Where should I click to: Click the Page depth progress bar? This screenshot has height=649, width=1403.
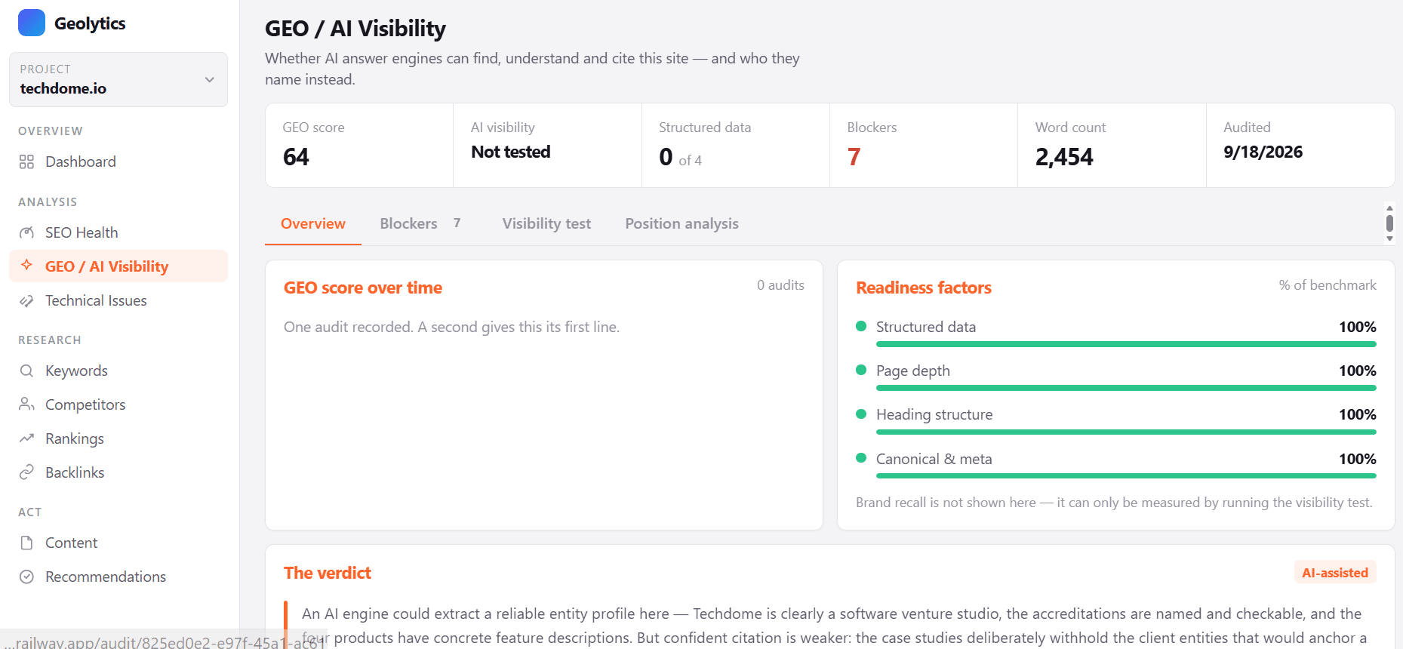coord(1126,388)
